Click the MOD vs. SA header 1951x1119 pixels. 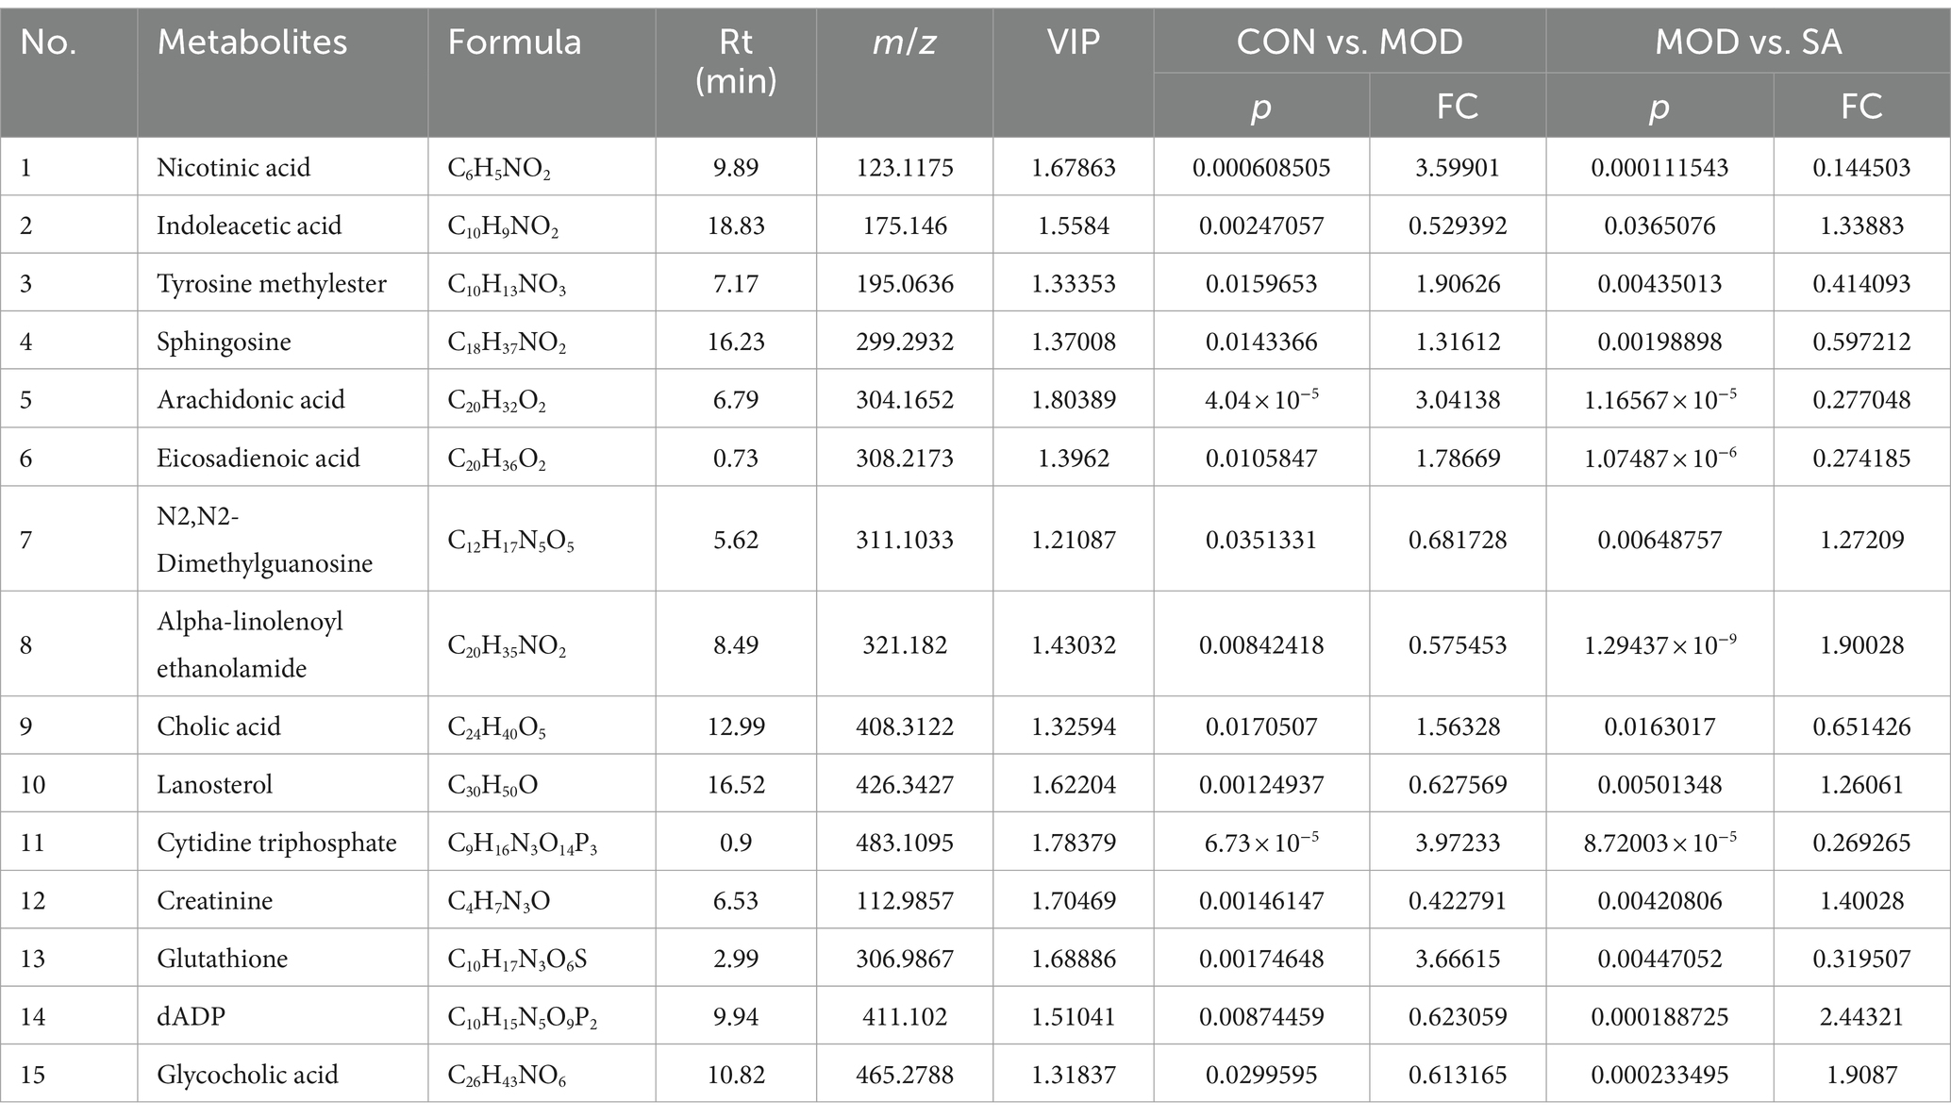pyautogui.click(x=1748, y=42)
